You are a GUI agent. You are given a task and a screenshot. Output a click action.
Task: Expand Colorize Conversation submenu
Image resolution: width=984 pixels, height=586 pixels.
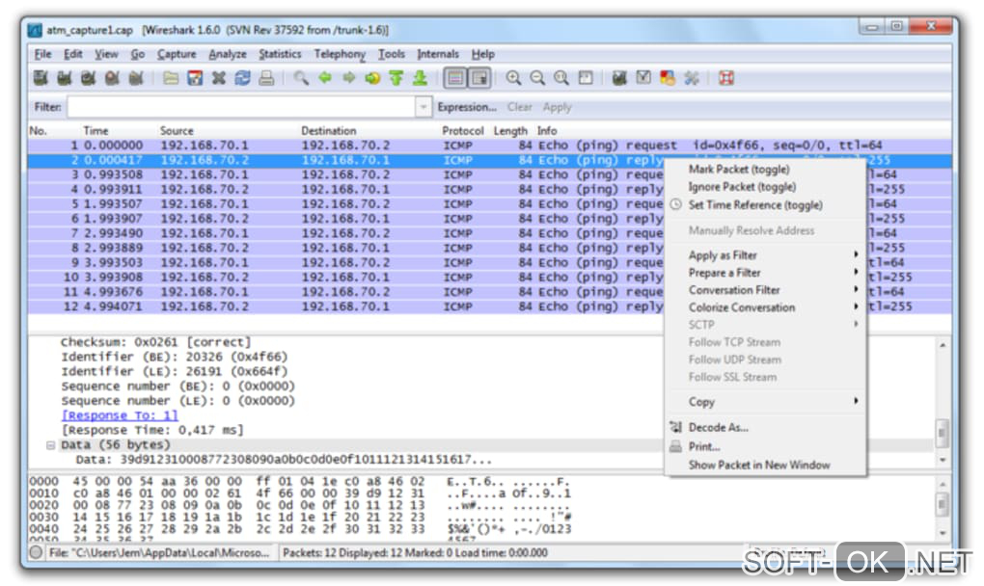click(766, 307)
